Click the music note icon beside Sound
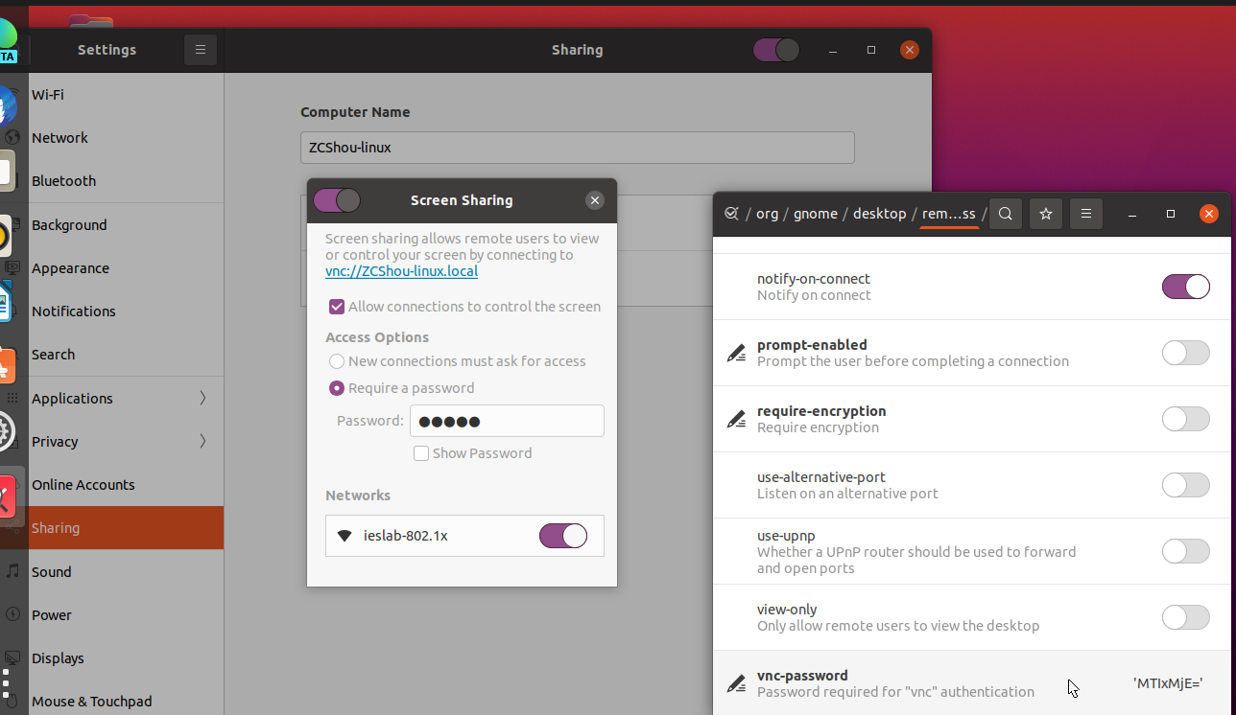 [x=12, y=571]
